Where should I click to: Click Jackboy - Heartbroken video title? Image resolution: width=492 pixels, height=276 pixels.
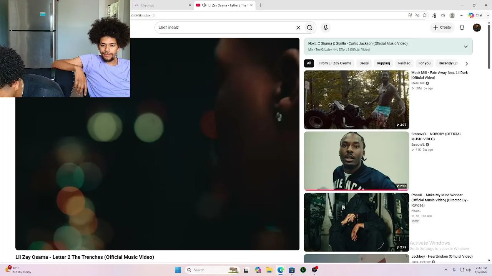tap(442, 256)
